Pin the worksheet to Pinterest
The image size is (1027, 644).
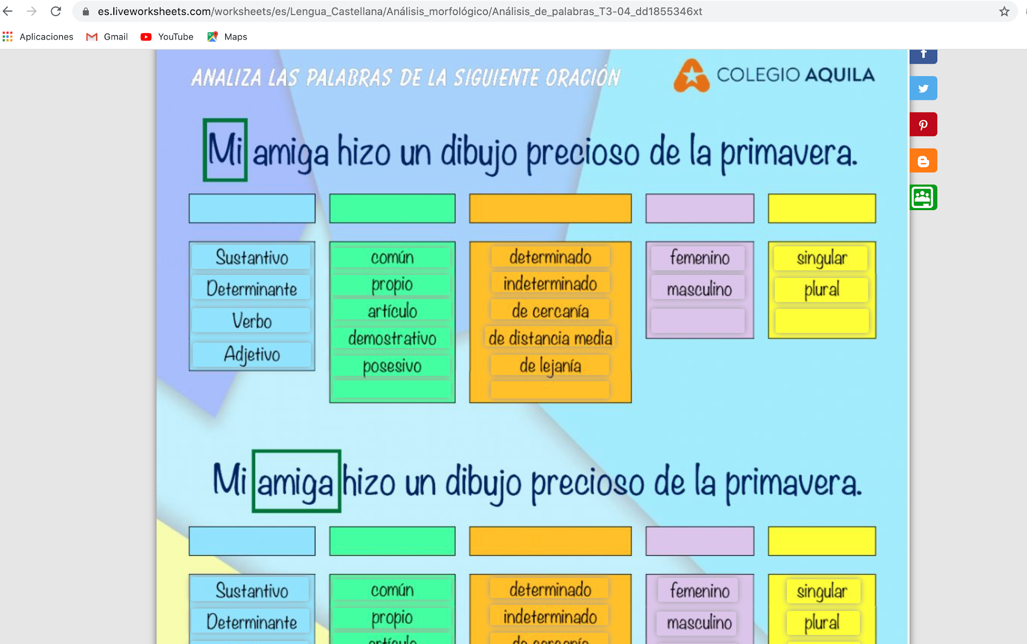tap(923, 124)
